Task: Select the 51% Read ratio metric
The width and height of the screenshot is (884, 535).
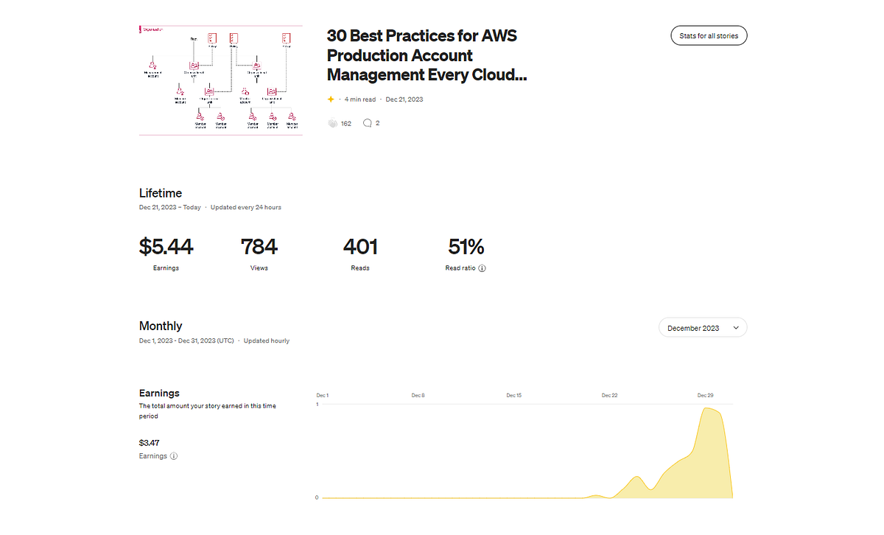Action: point(466,253)
